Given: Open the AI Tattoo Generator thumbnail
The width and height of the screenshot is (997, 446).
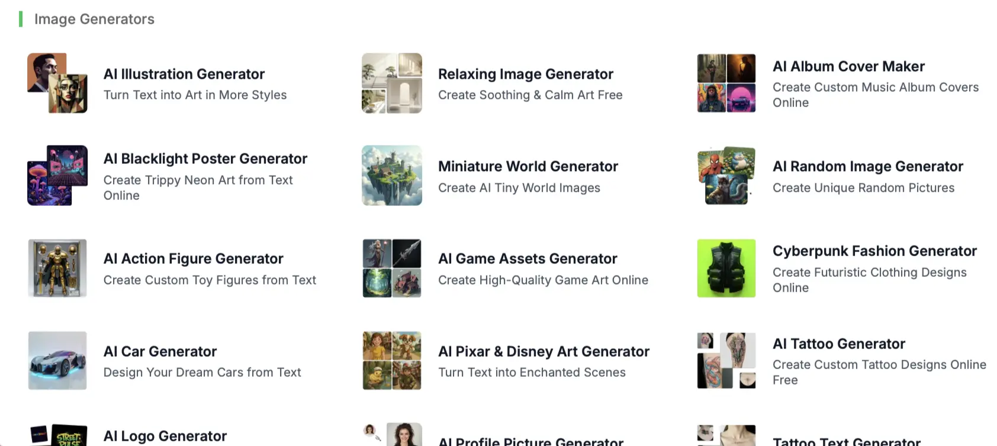Looking at the screenshot, I should pos(726,361).
